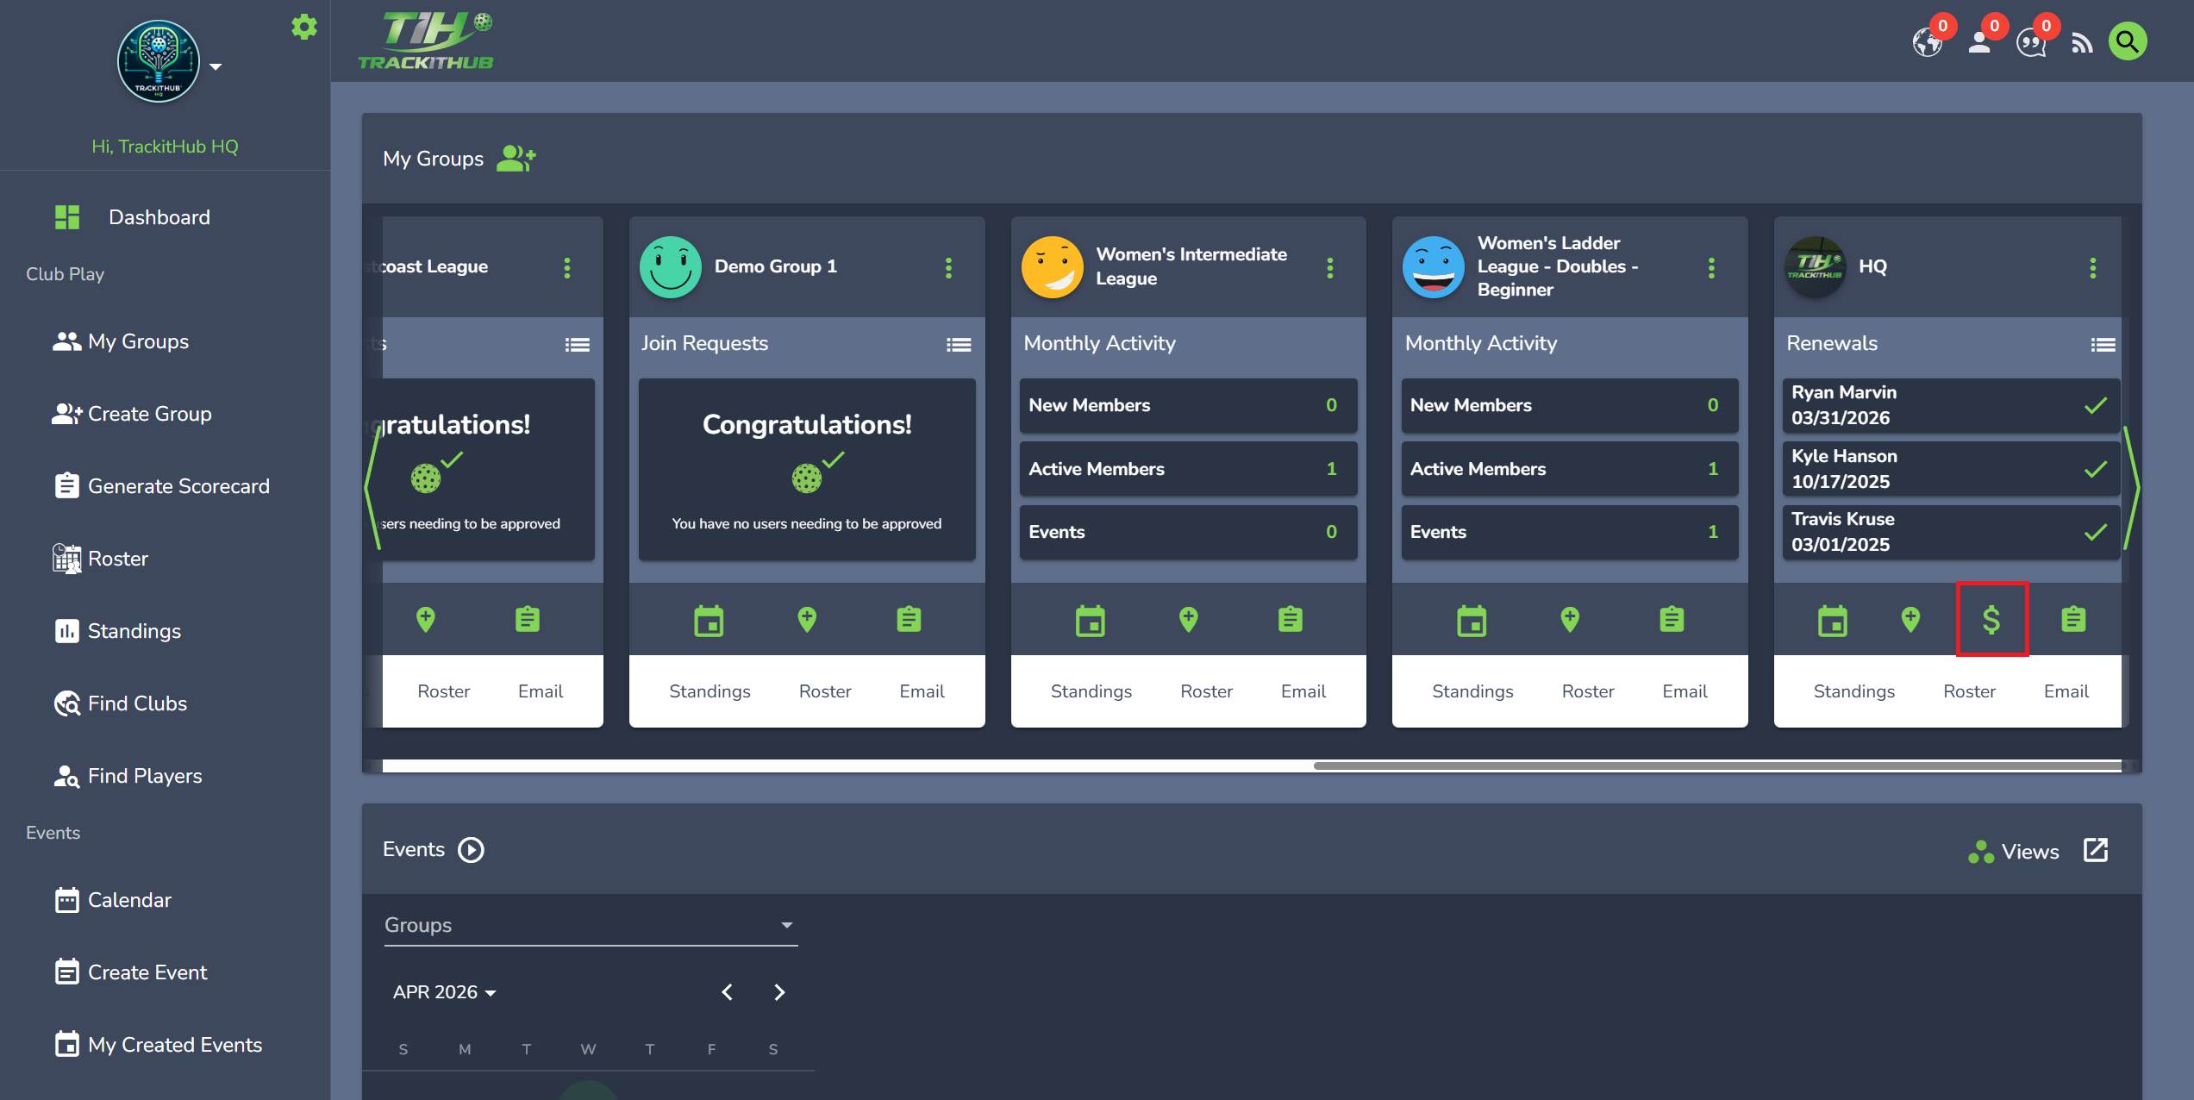Open settings gear in sidebar
The height and width of the screenshot is (1100, 2194).
[x=303, y=27]
